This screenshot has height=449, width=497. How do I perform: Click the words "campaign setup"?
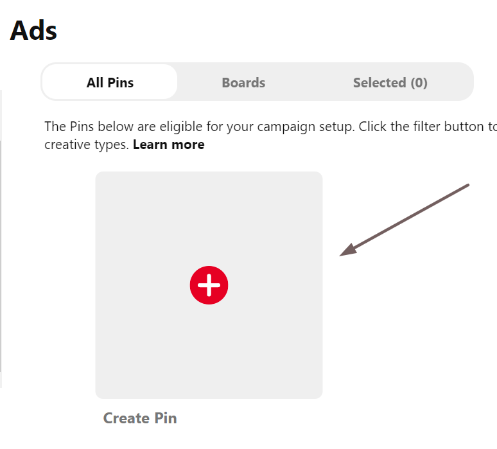(x=306, y=127)
